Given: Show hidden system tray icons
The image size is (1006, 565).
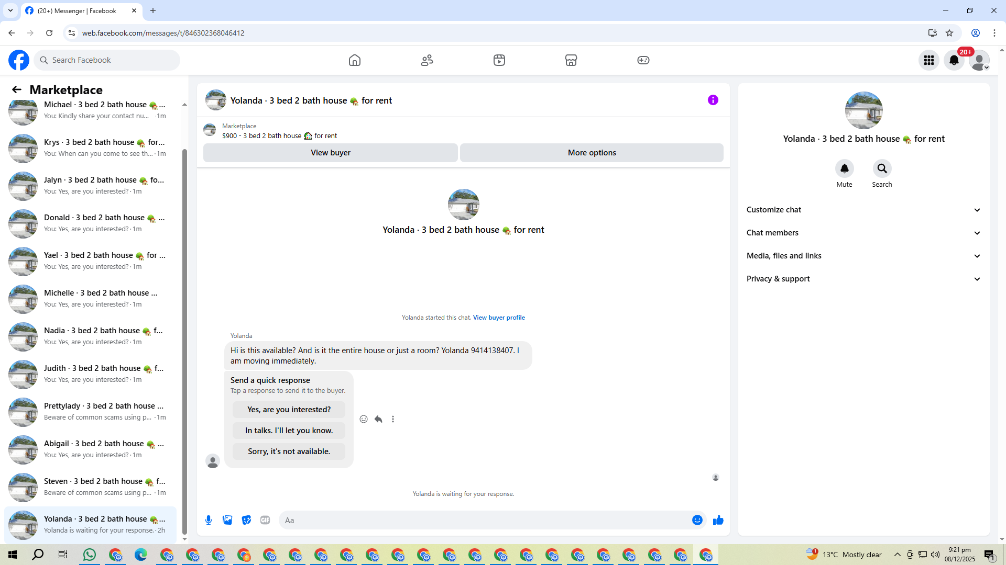Looking at the screenshot, I should pyautogui.click(x=898, y=555).
